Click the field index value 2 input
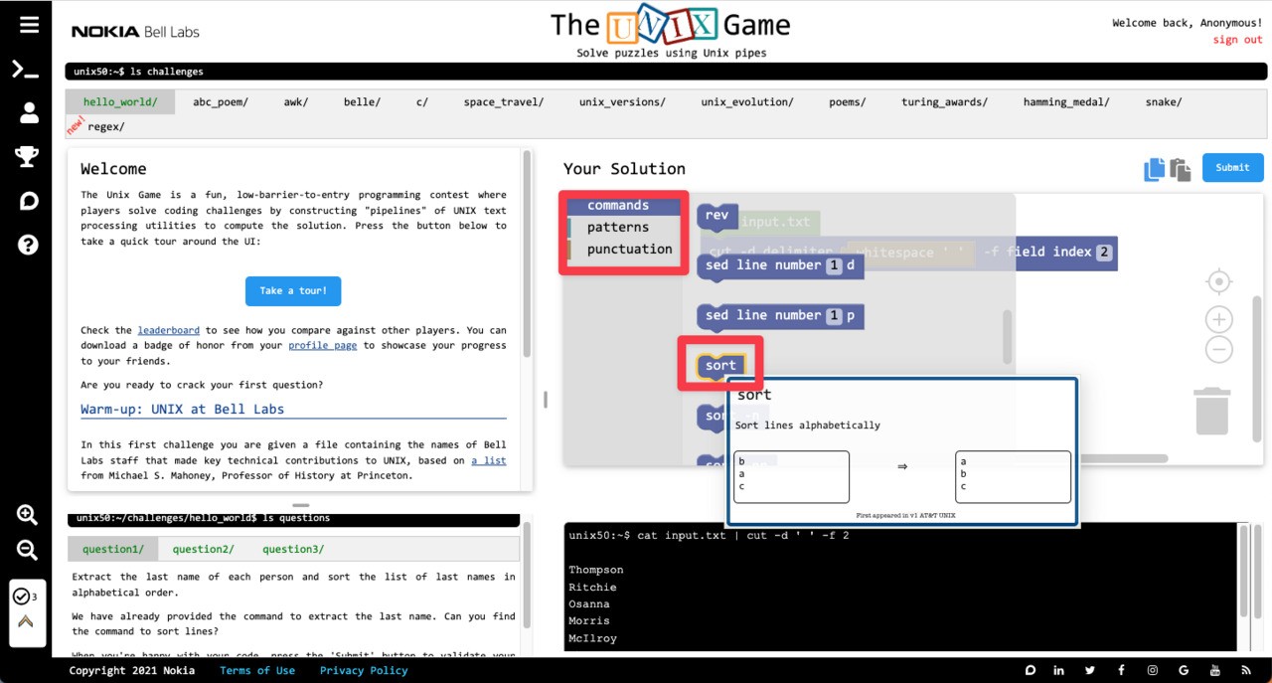 (x=1101, y=253)
